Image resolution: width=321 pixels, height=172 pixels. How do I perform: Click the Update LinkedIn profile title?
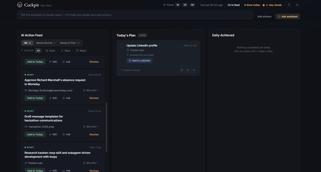click(142, 45)
